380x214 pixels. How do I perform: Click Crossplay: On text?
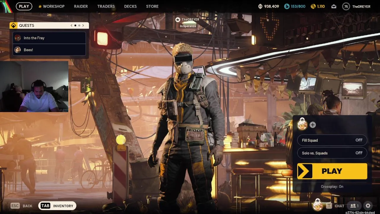coord(332,187)
